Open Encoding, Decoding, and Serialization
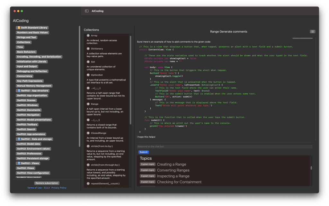The height and width of the screenshot is (206, 329). click(x=39, y=57)
